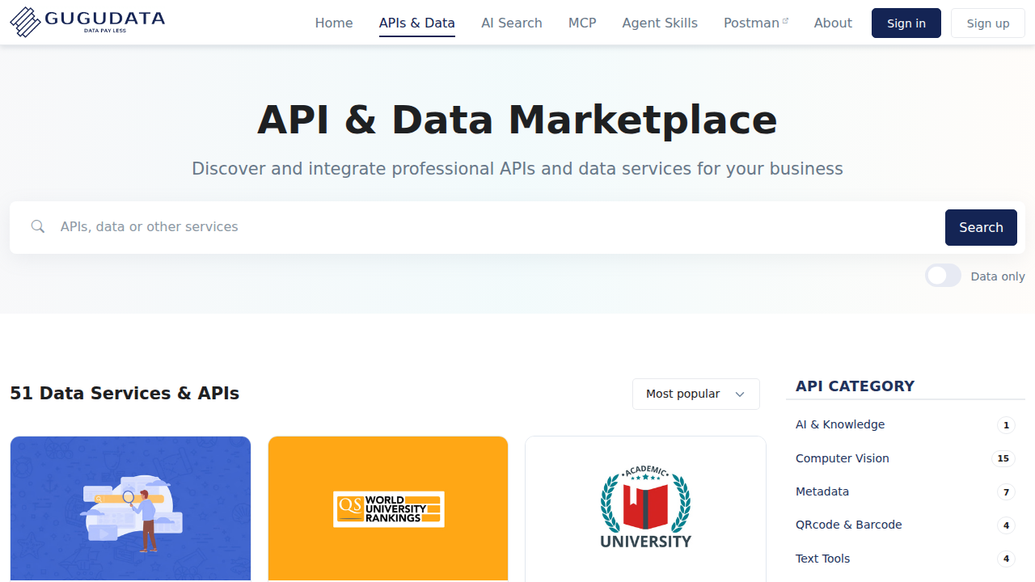The width and height of the screenshot is (1035, 582).
Task: Click the Metadata count badge 7
Action: [x=1006, y=492]
